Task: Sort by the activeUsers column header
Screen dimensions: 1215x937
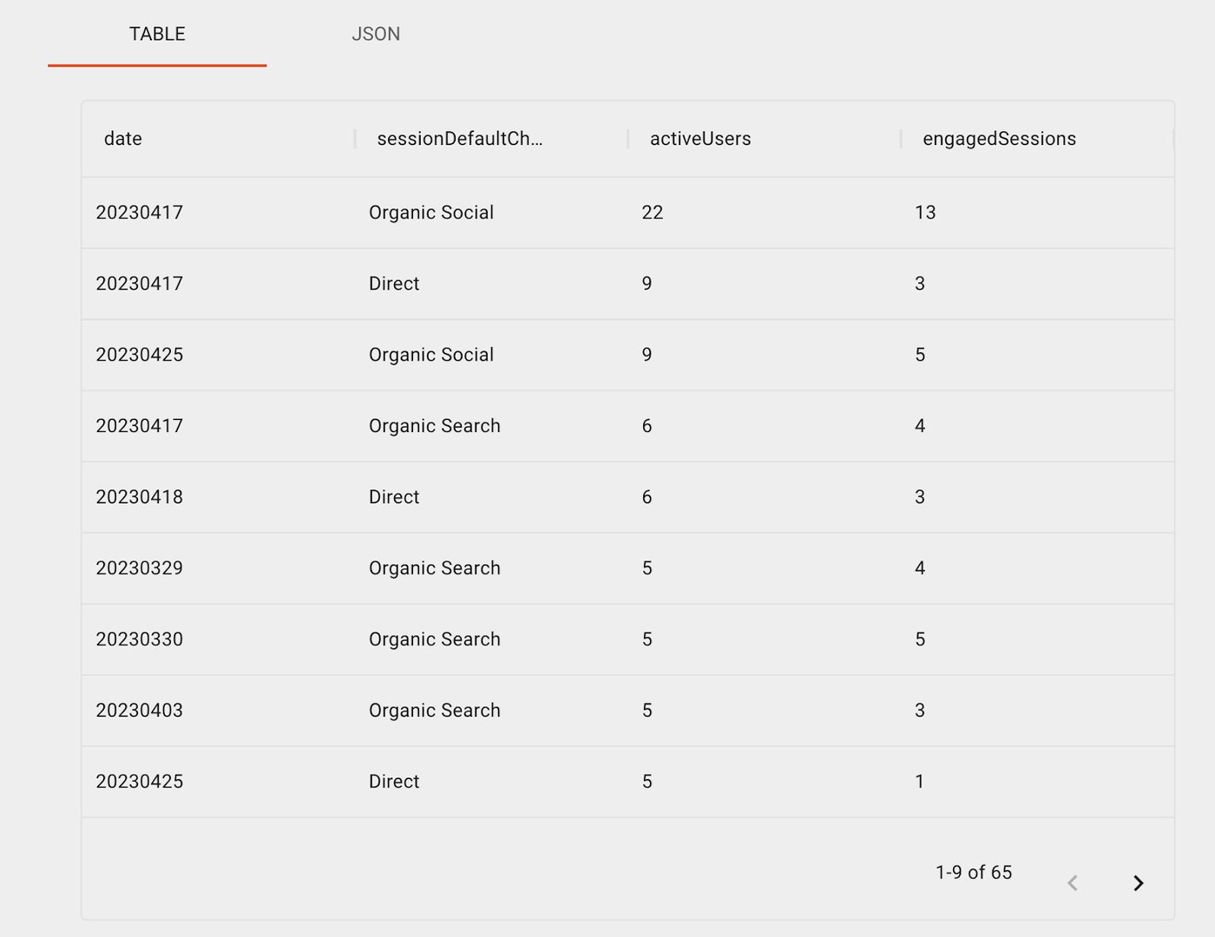Action: click(x=699, y=138)
